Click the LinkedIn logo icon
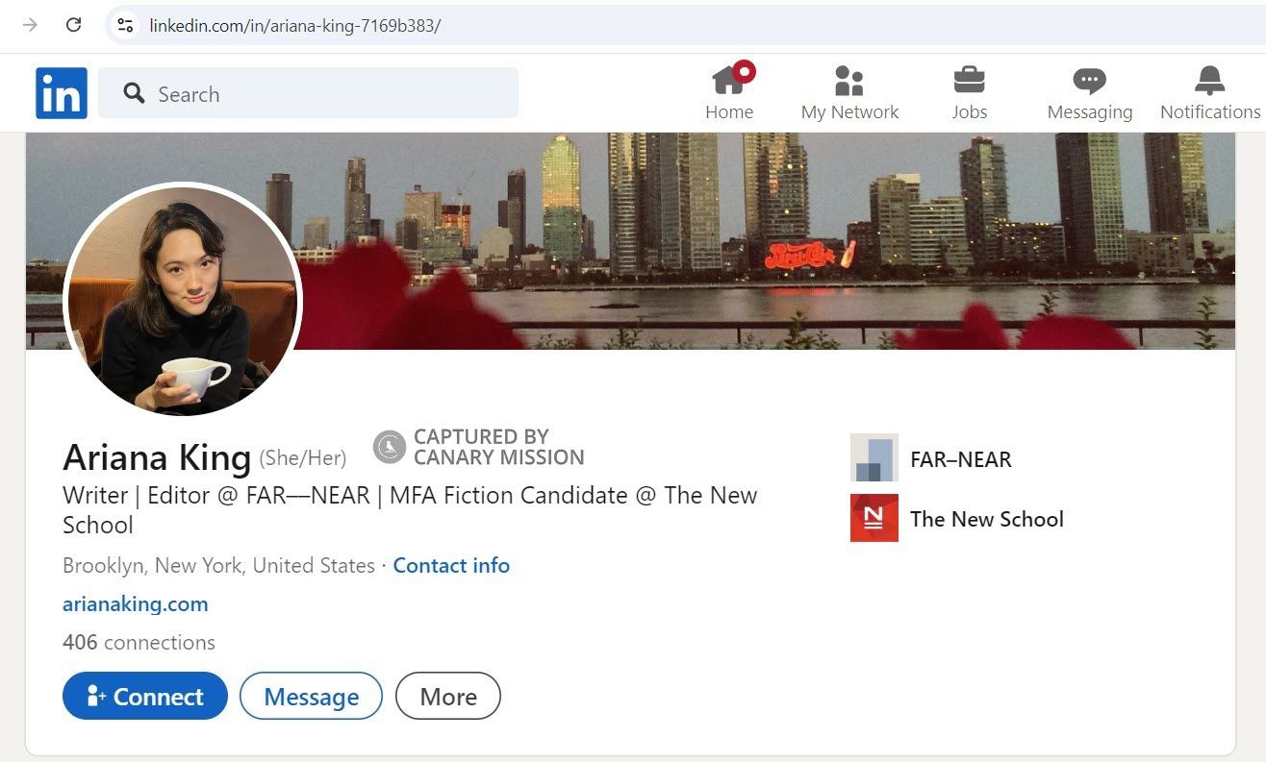 pos(62,93)
